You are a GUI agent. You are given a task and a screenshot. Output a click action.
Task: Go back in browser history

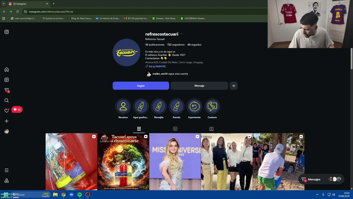tap(4, 12)
